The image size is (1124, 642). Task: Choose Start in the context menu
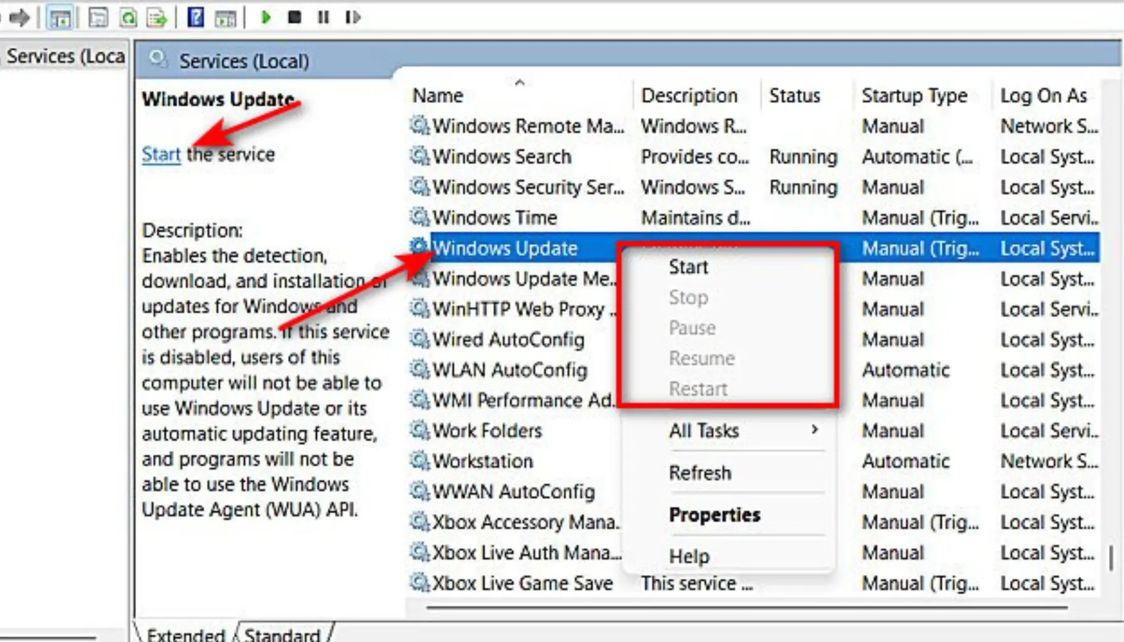tap(689, 267)
